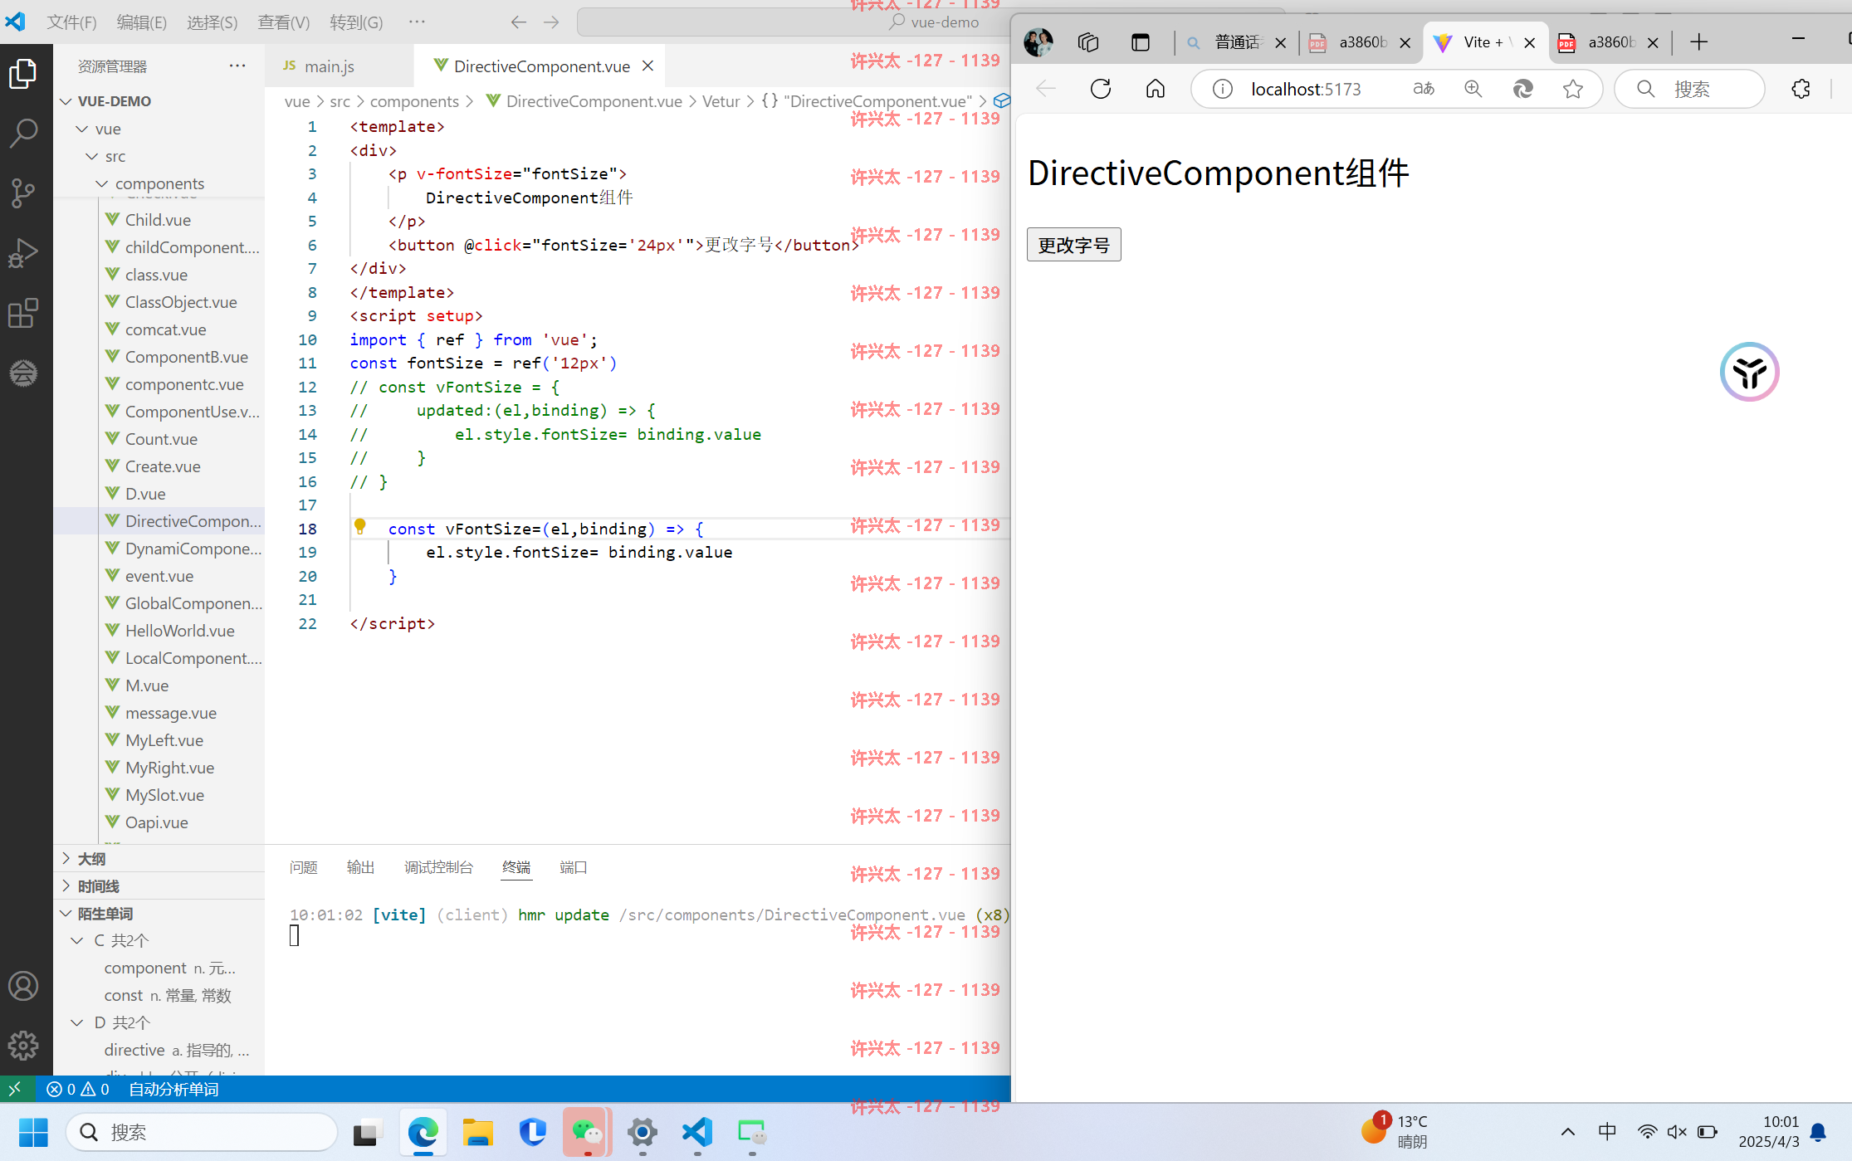
Task: Click the Windows Start button
Action: [33, 1132]
